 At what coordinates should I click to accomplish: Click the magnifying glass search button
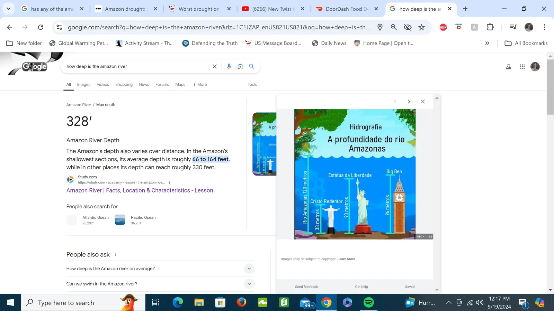[x=252, y=66]
